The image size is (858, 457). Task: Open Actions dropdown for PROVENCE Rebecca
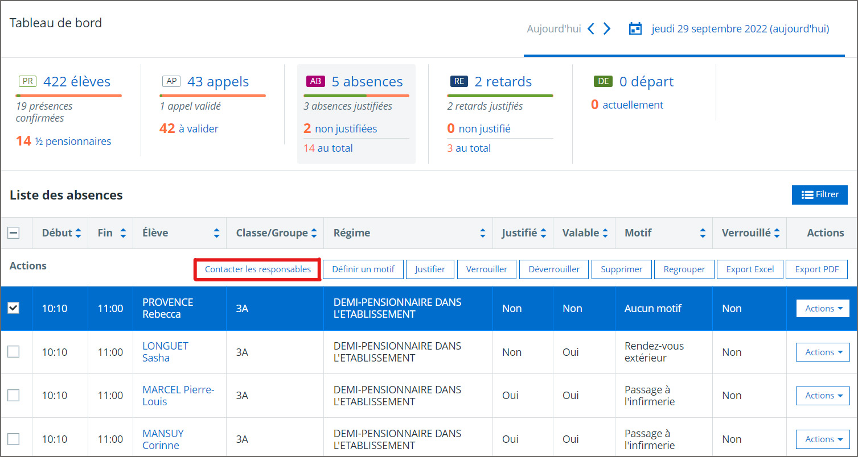pyautogui.click(x=823, y=308)
